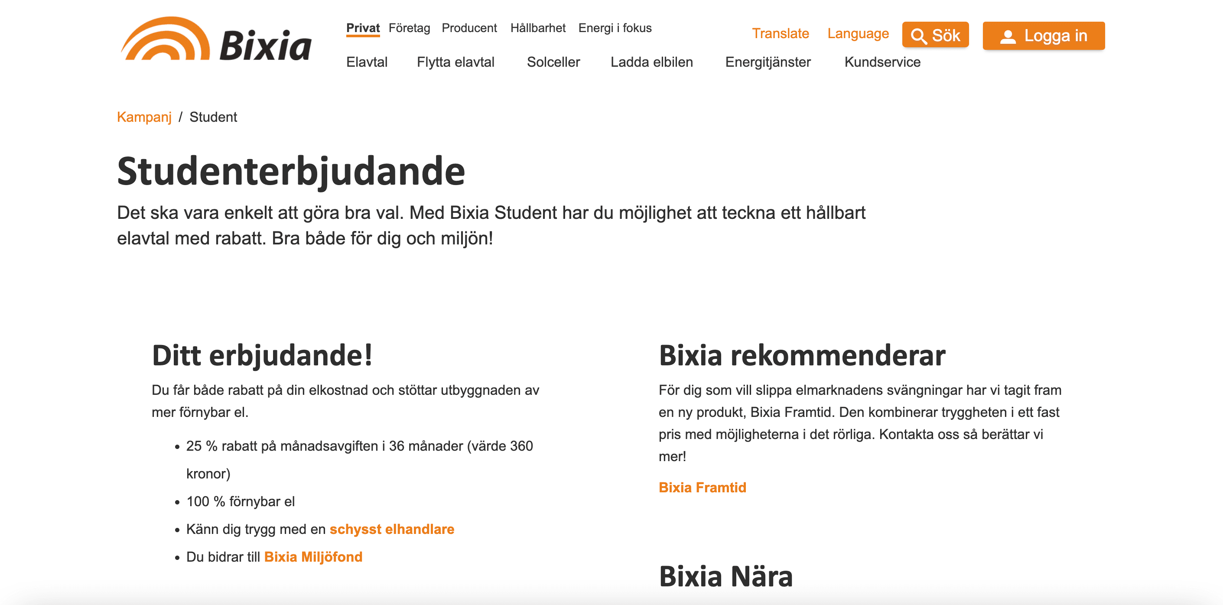
Task: Click the Bixia logo
Action: pos(217,39)
